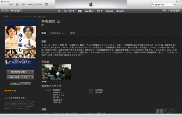
Task: Click the search magnifier icon
Action: tap(153, 5)
